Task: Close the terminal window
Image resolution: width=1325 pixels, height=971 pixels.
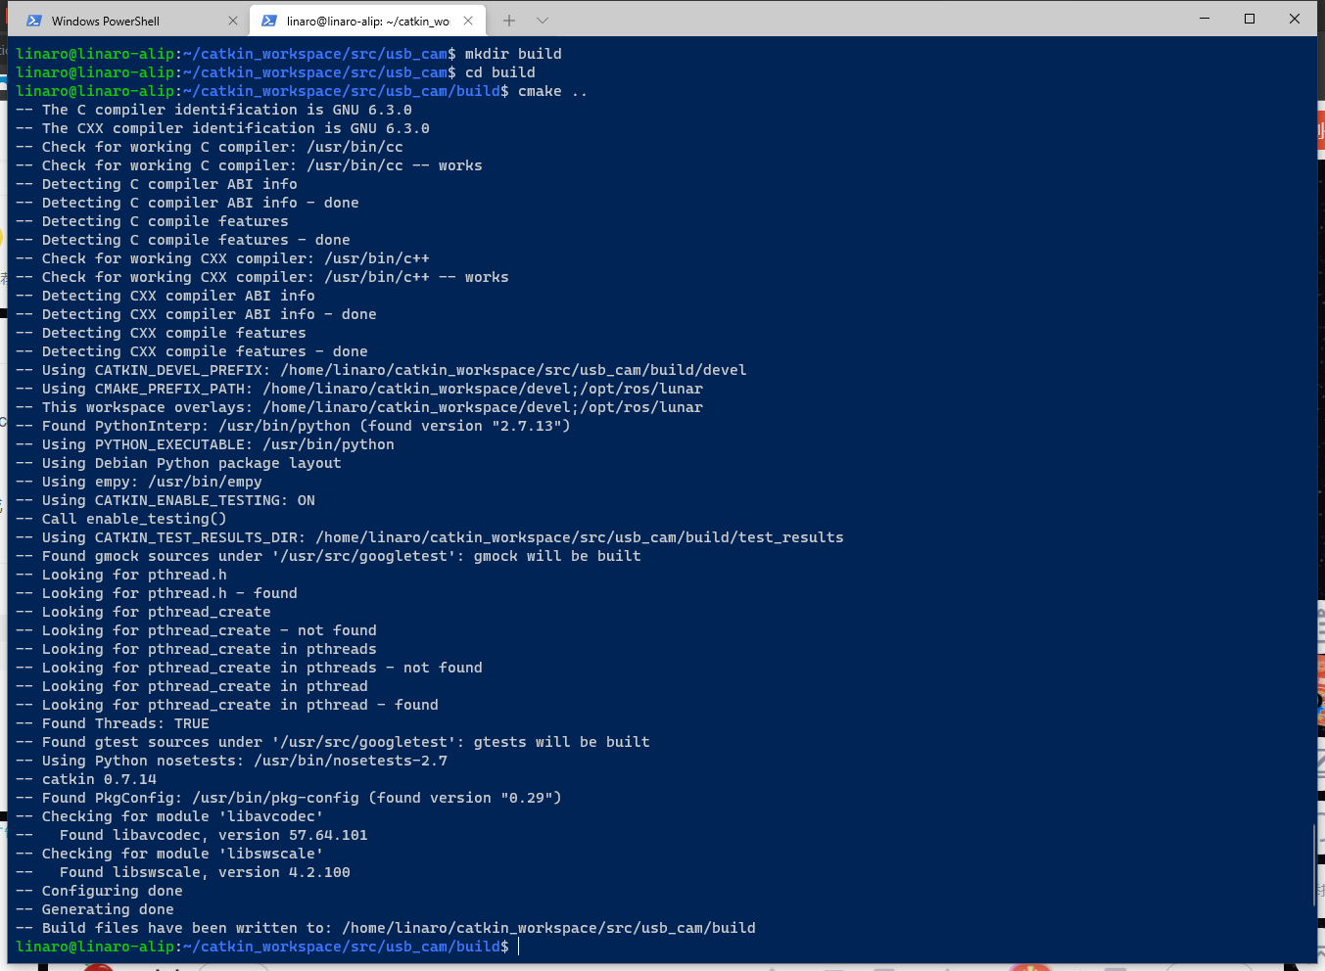Action: (1295, 19)
